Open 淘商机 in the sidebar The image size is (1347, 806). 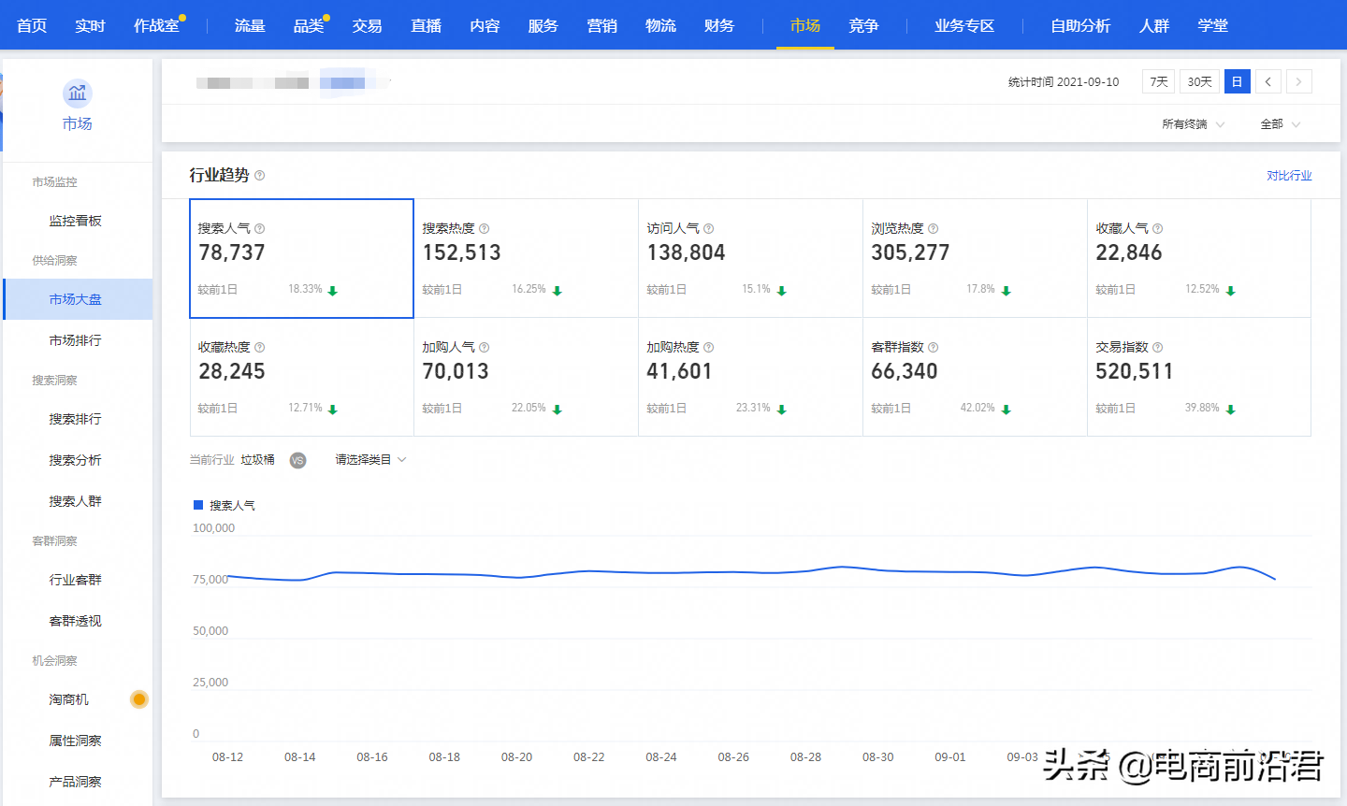pyautogui.click(x=69, y=699)
